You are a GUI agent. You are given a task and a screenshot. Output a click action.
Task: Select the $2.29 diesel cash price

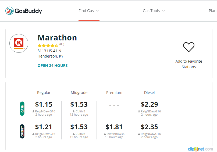point(149,104)
